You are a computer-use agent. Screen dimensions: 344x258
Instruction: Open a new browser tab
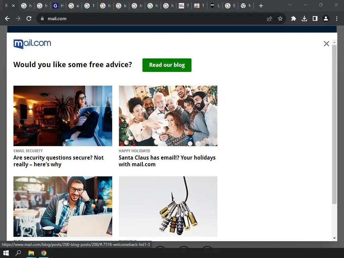click(x=261, y=6)
